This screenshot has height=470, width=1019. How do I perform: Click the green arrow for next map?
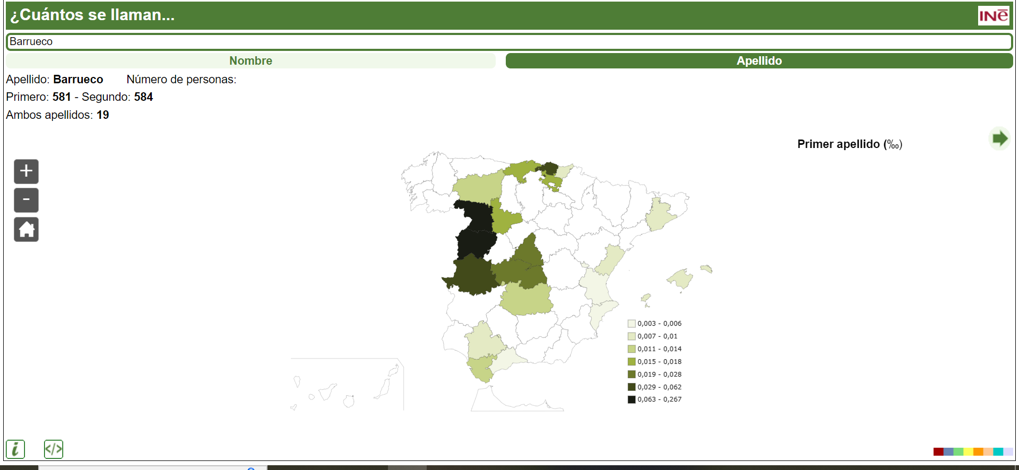(x=999, y=139)
